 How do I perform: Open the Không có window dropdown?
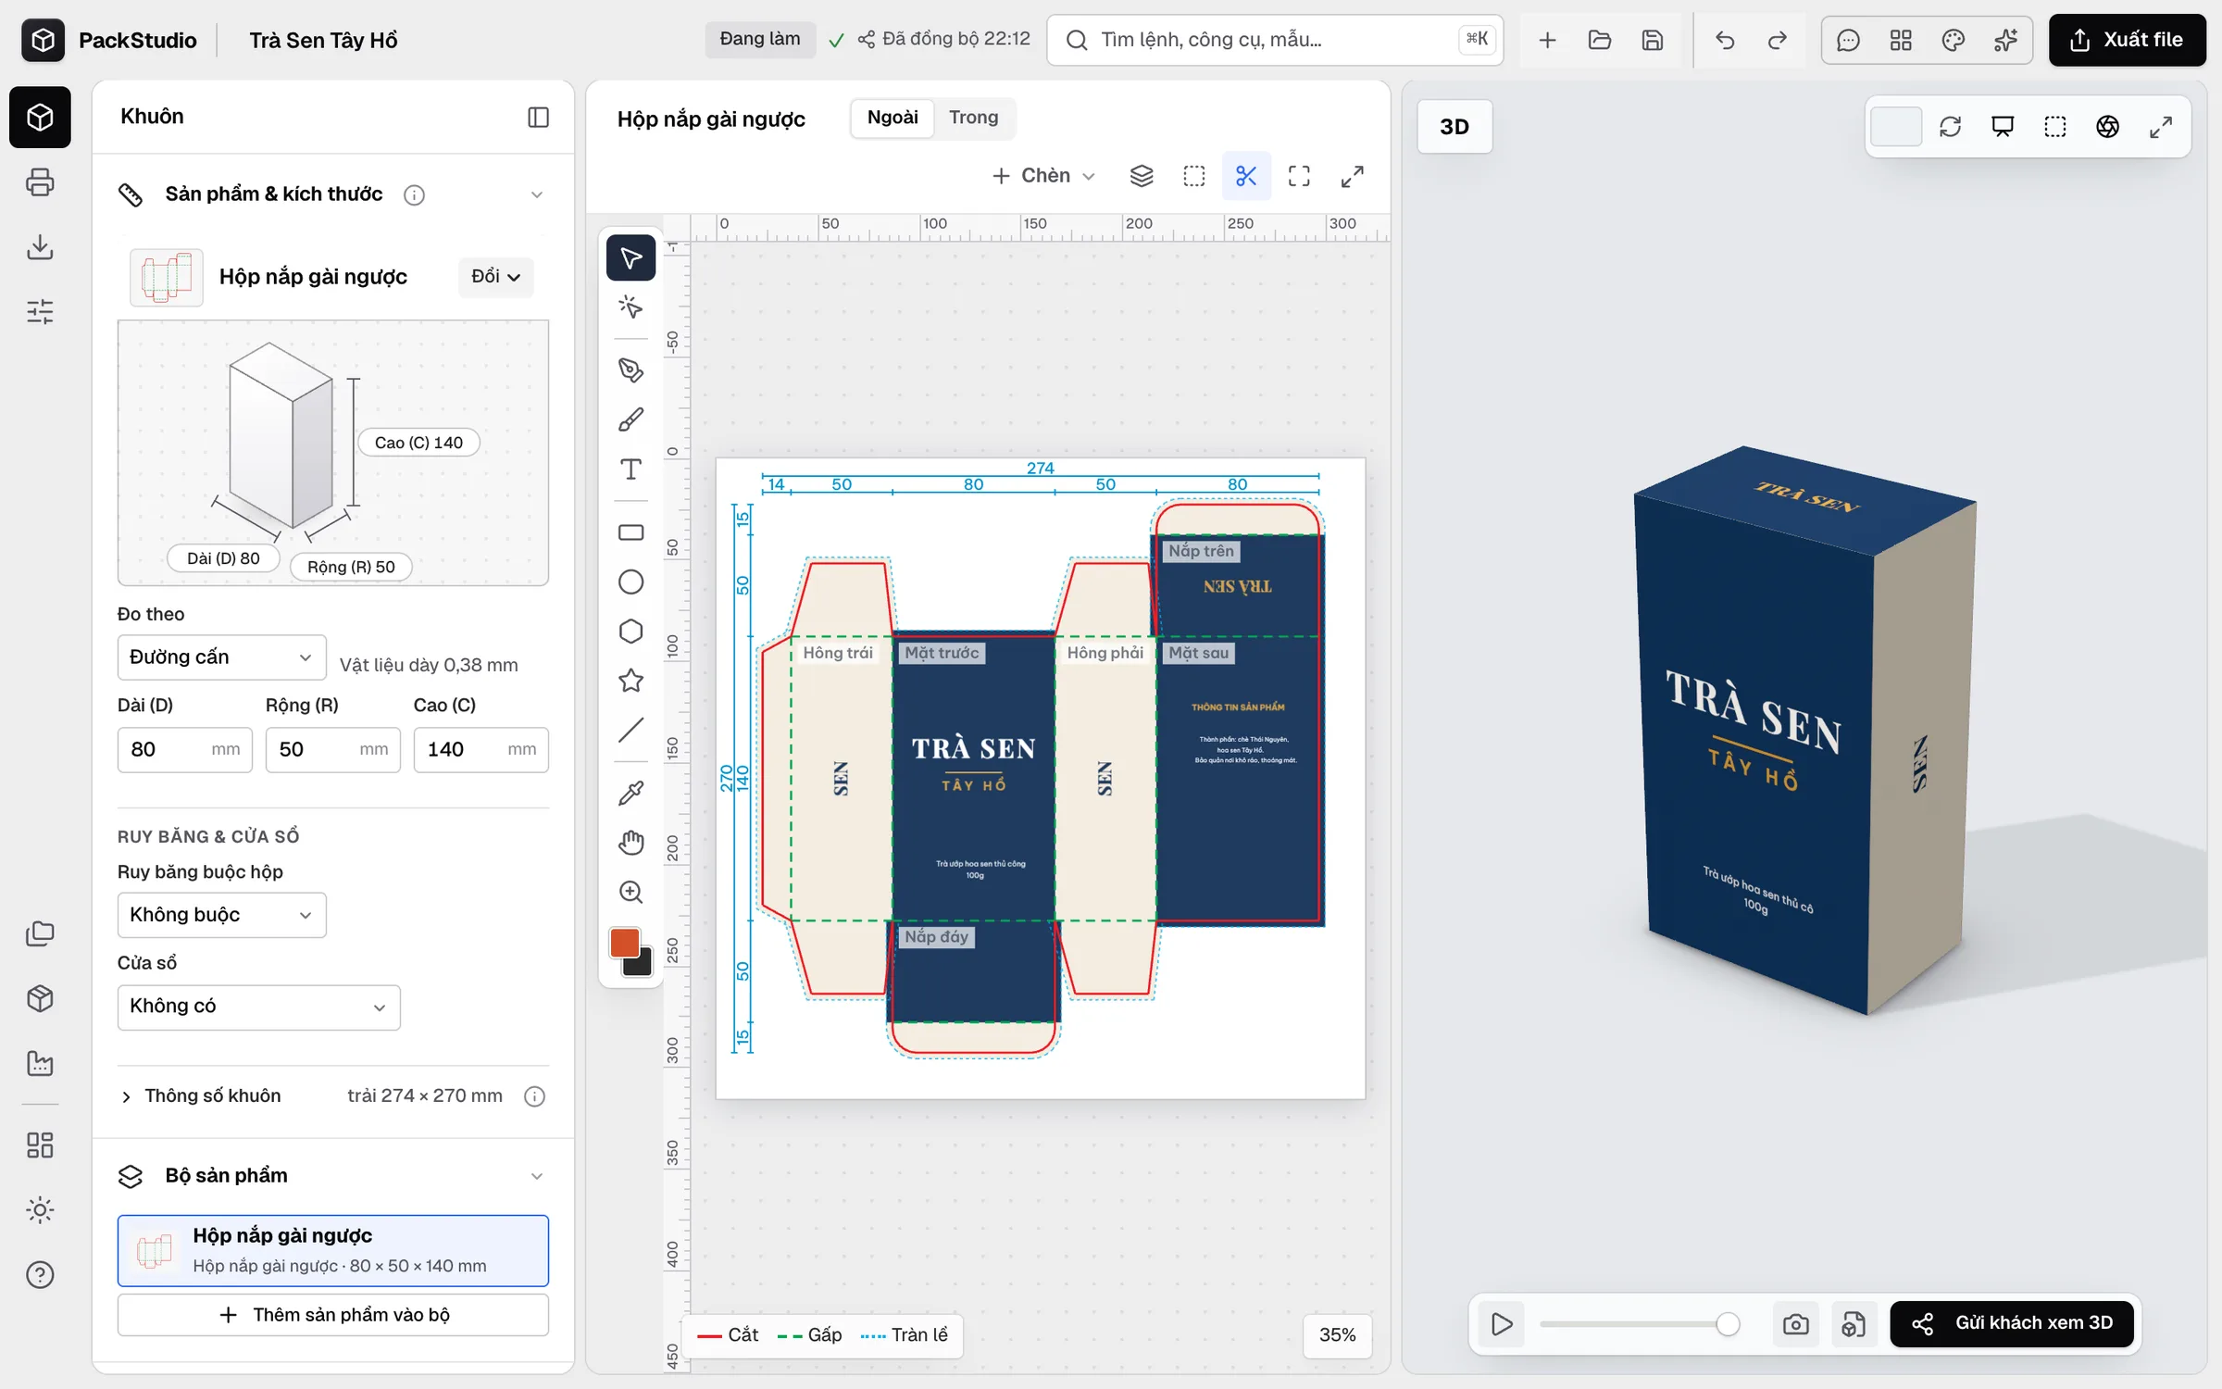(x=258, y=1007)
